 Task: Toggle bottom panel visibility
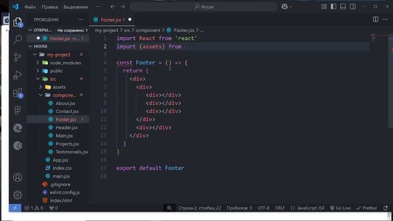click(x=343, y=7)
